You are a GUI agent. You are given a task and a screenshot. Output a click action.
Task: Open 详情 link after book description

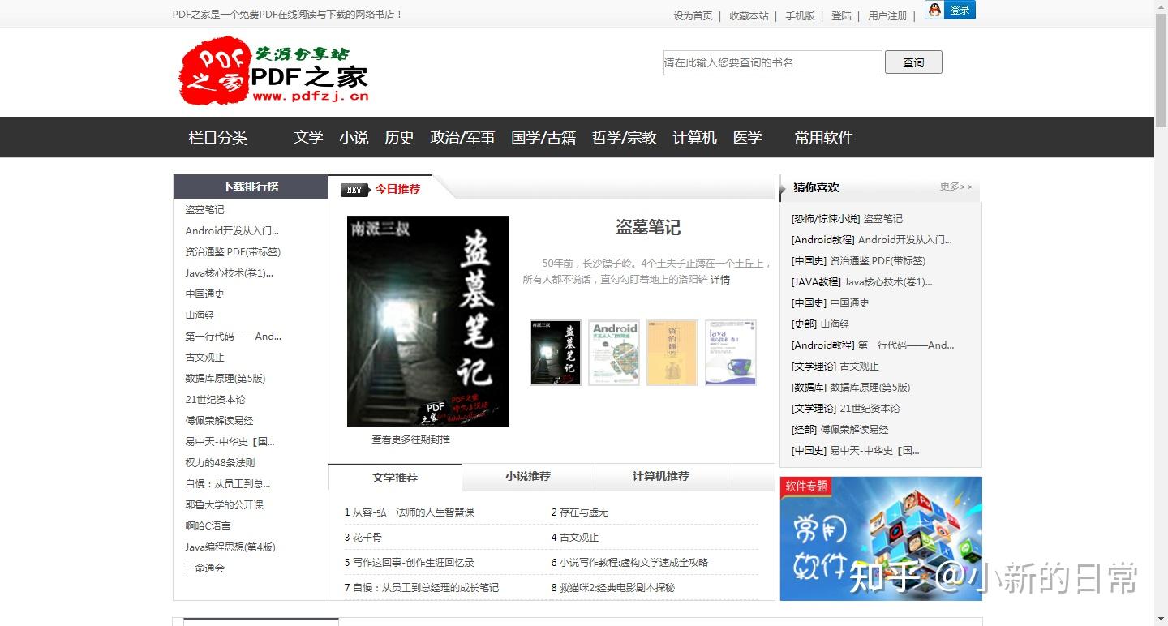pyautogui.click(x=720, y=280)
